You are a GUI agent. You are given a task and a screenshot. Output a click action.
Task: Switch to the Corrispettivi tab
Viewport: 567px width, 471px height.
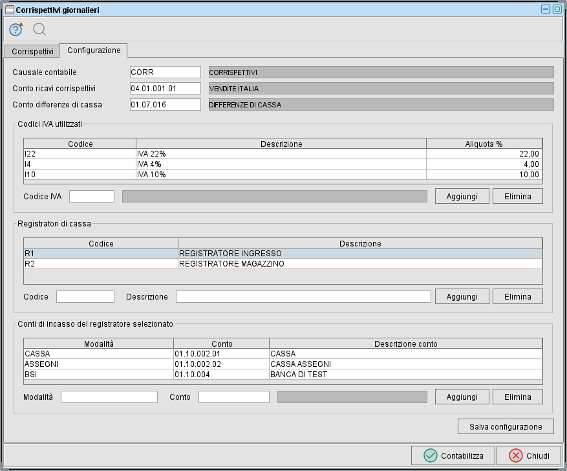pos(32,51)
